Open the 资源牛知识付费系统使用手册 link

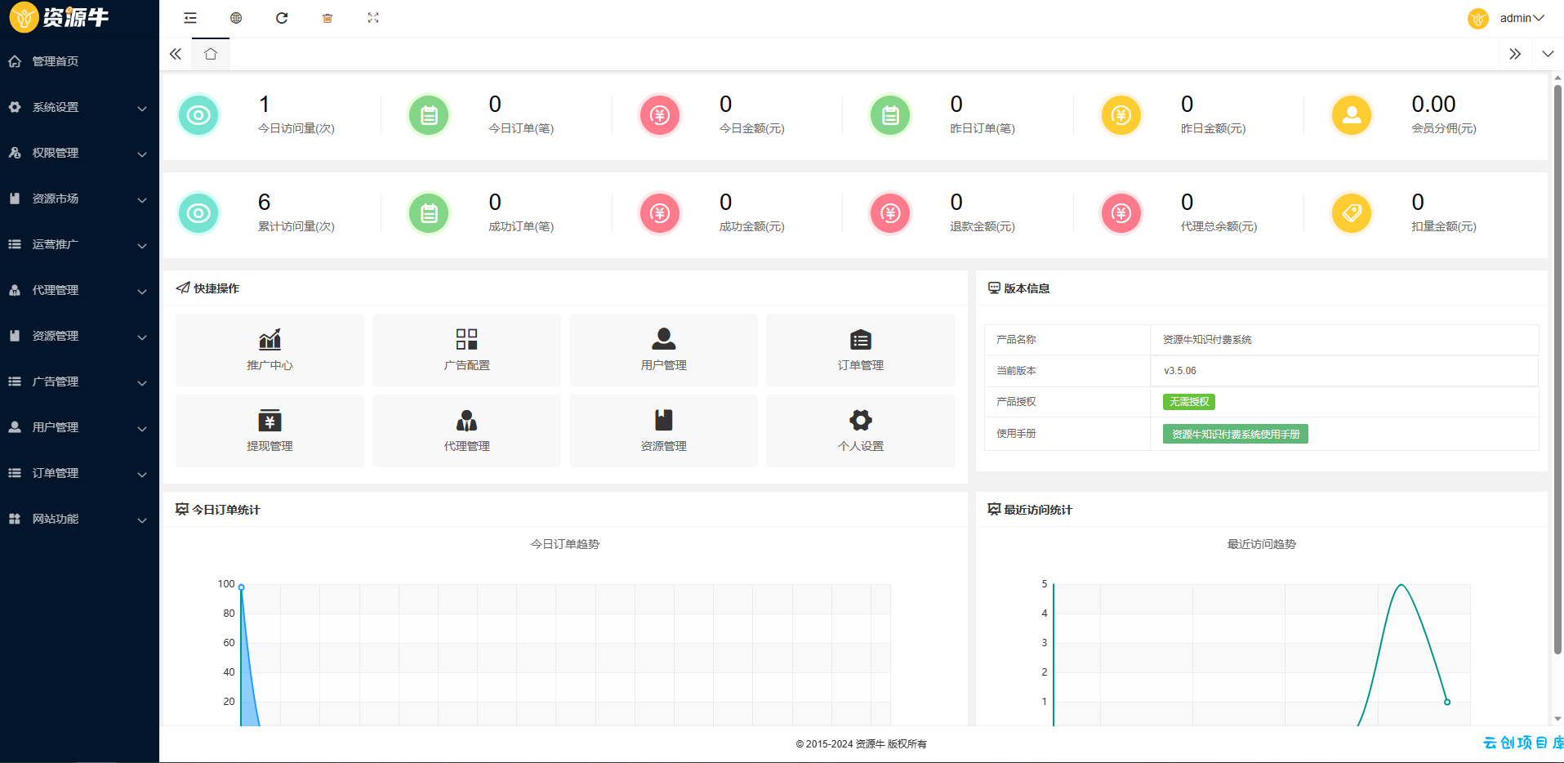pos(1235,434)
